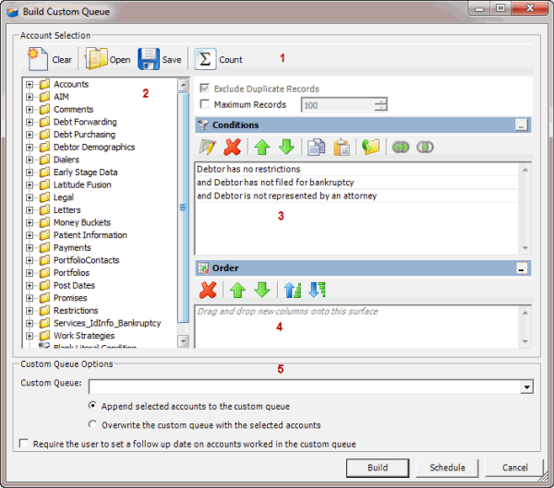
Task: Click the Build Custom Queue title icon
Action: pyautogui.click(x=13, y=12)
